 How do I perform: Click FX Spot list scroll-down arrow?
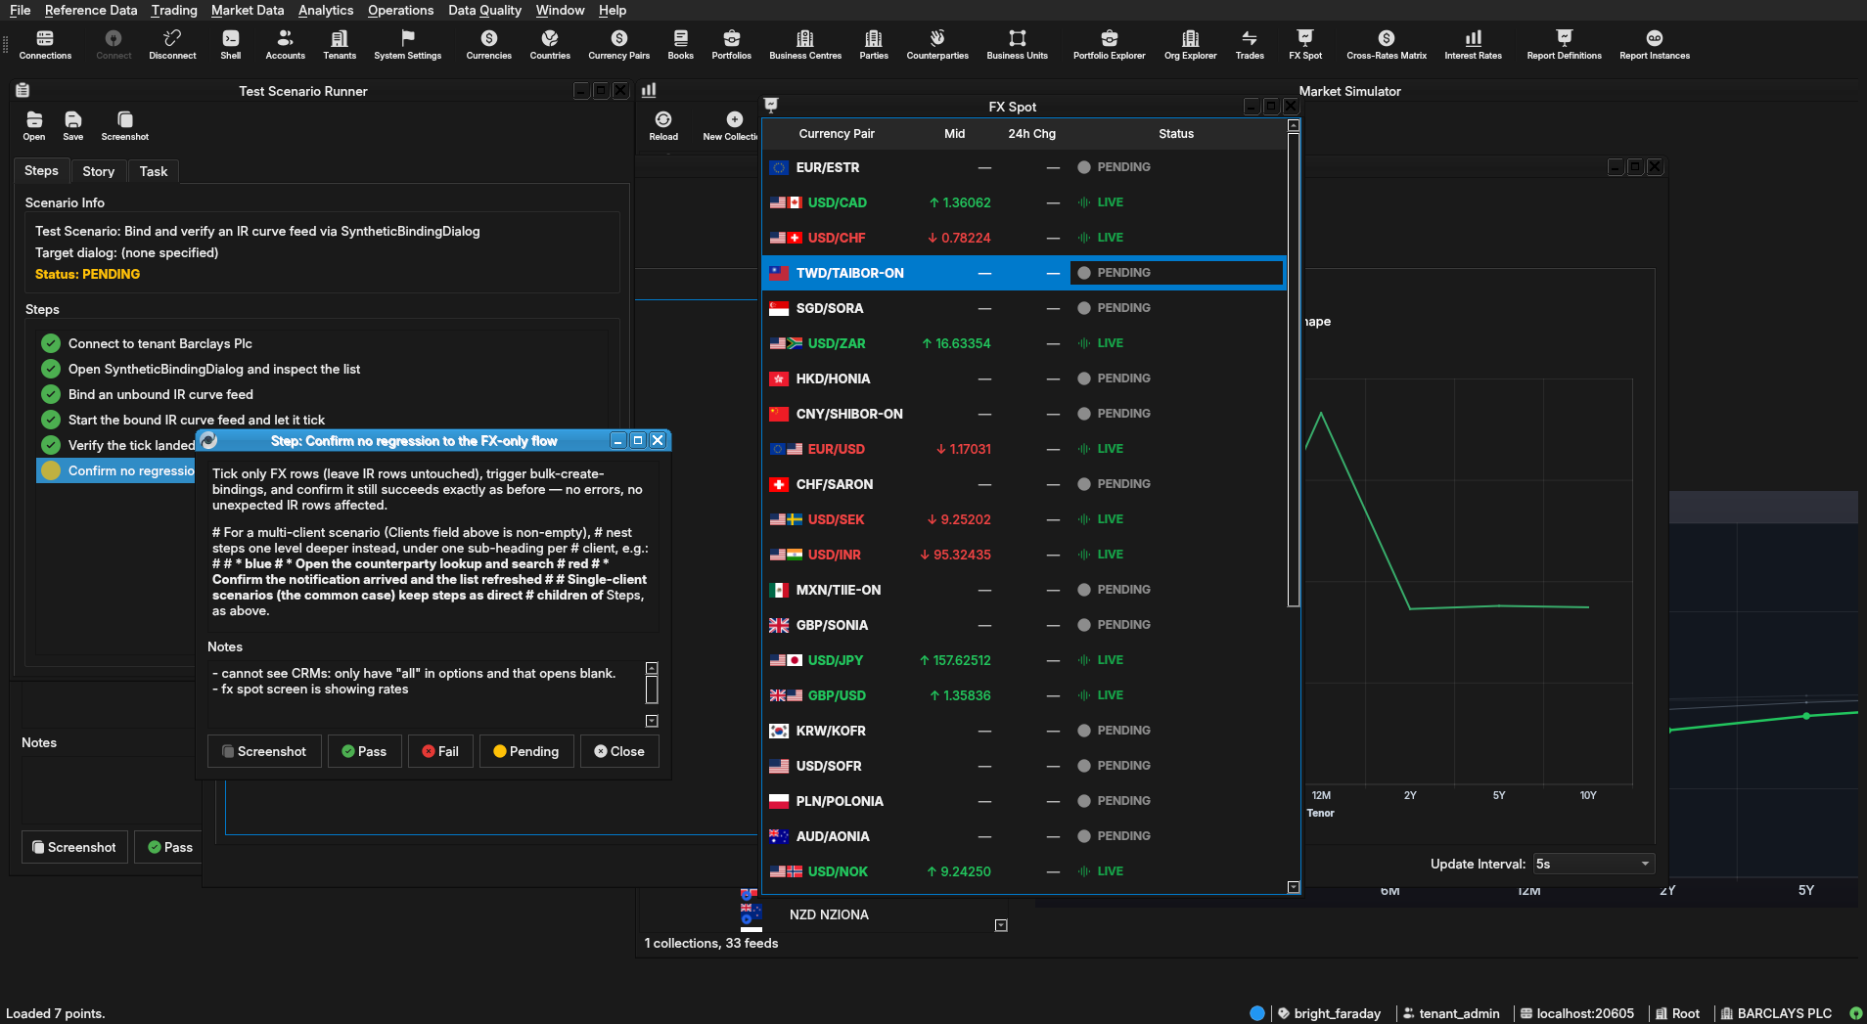click(x=1294, y=887)
